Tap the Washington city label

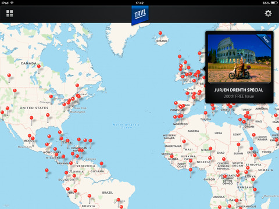pyautogui.click(x=77, y=112)
